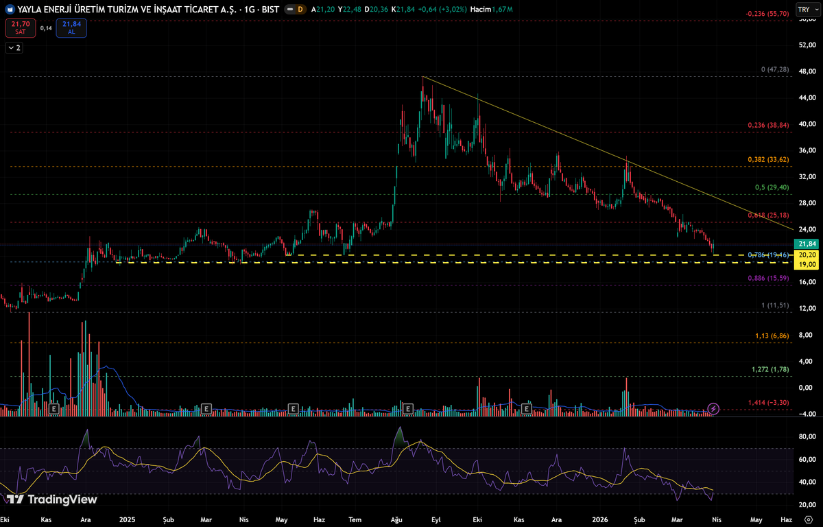The height and width of the screenshot is (527, 823).
Task: Click the 80,00 RSI axis value
Action: (806, 436)
